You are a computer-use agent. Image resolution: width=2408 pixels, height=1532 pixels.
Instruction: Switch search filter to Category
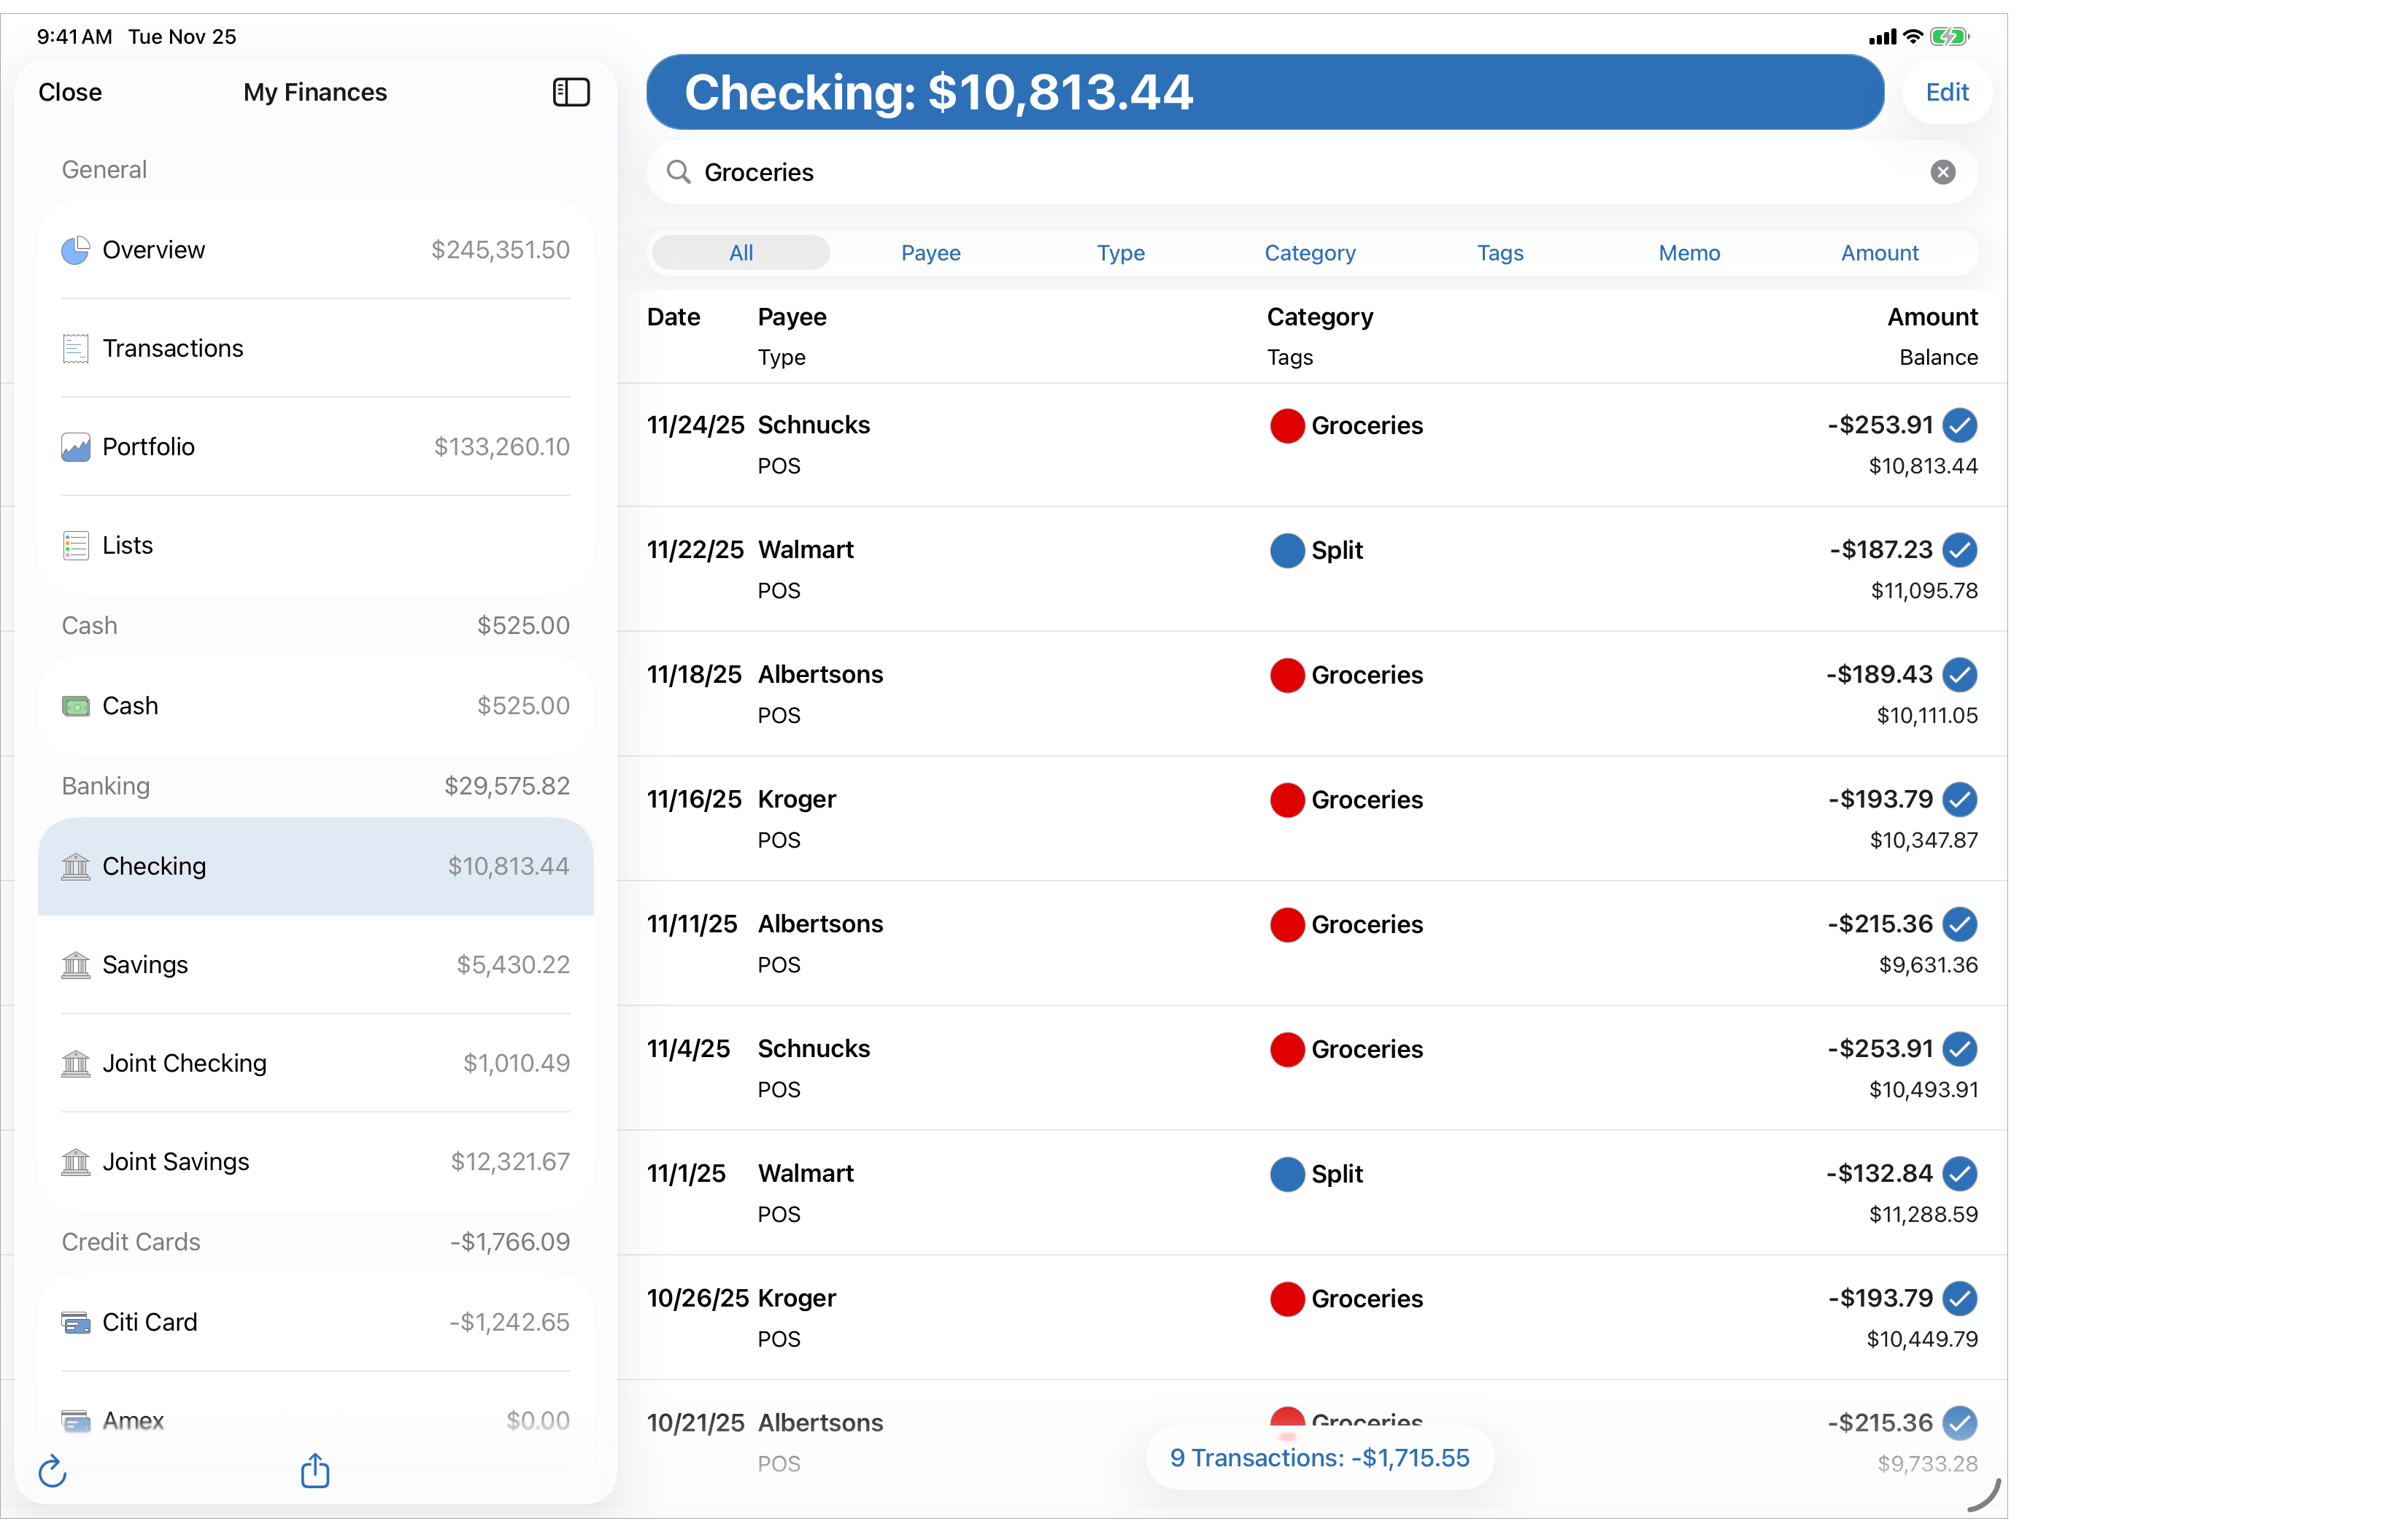click(1310, 252)
